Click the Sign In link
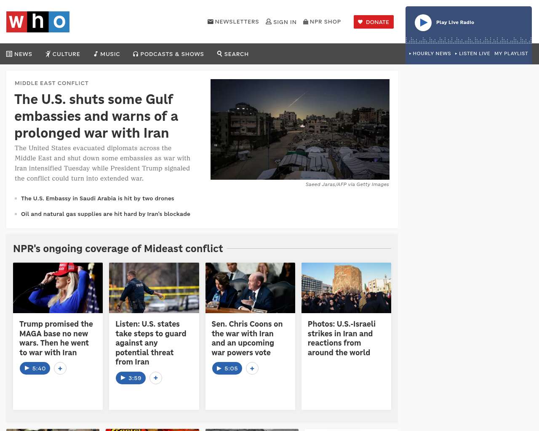The image size is (539, 431). pos(281,22)
